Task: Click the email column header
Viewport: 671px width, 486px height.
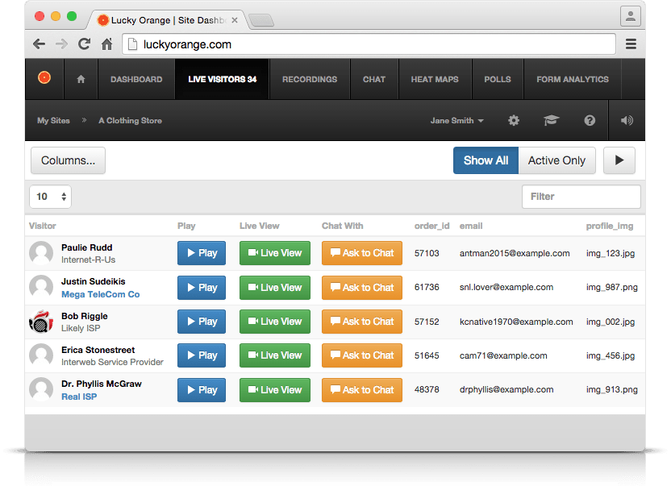Action: tap(471, 226)
